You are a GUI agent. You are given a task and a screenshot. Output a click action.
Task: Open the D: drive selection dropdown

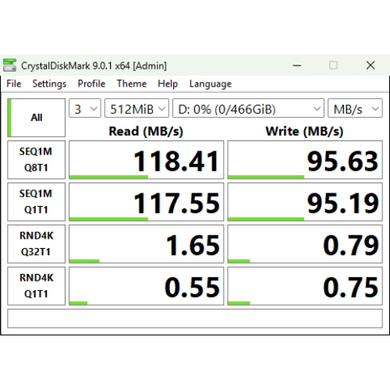coord(248,108)
